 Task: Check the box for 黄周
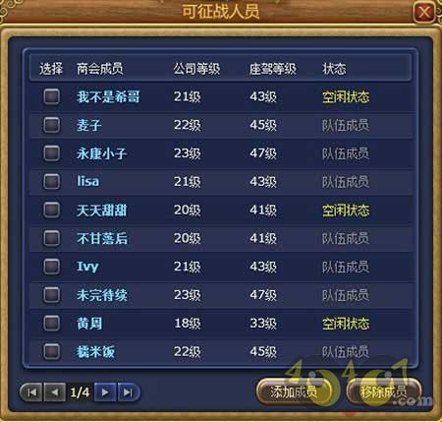pyautogui.click(x=52, y=323)
